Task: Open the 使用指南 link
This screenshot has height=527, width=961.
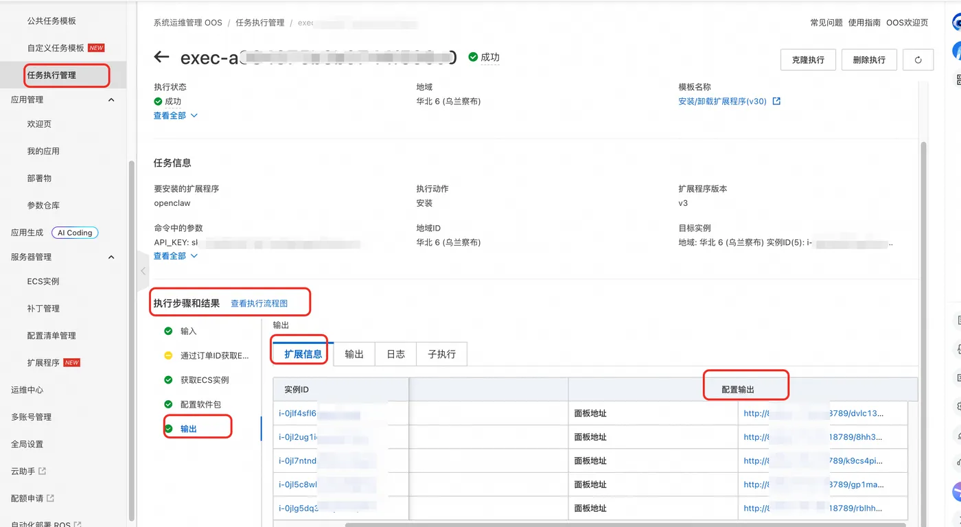Action: point(864,23)
